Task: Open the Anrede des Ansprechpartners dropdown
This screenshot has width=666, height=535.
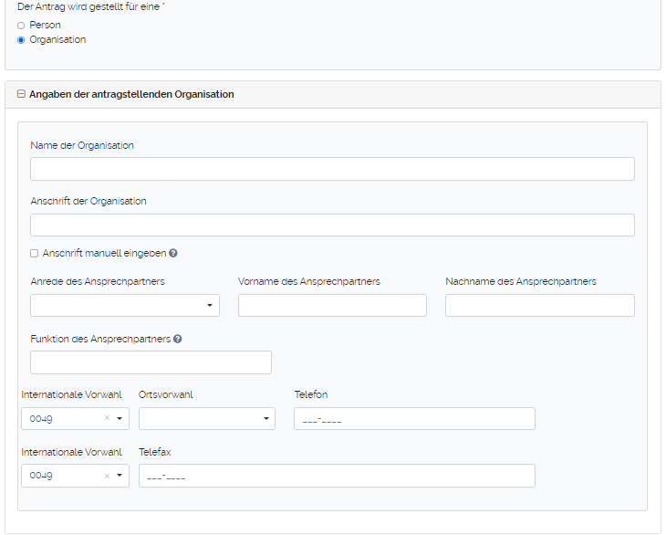Action: pyautogui.click(x=125, y=306)
